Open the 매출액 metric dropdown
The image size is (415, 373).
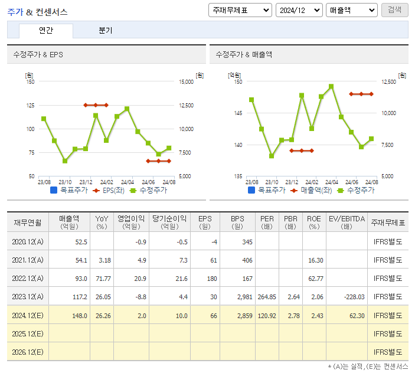[x=352, y=10]
